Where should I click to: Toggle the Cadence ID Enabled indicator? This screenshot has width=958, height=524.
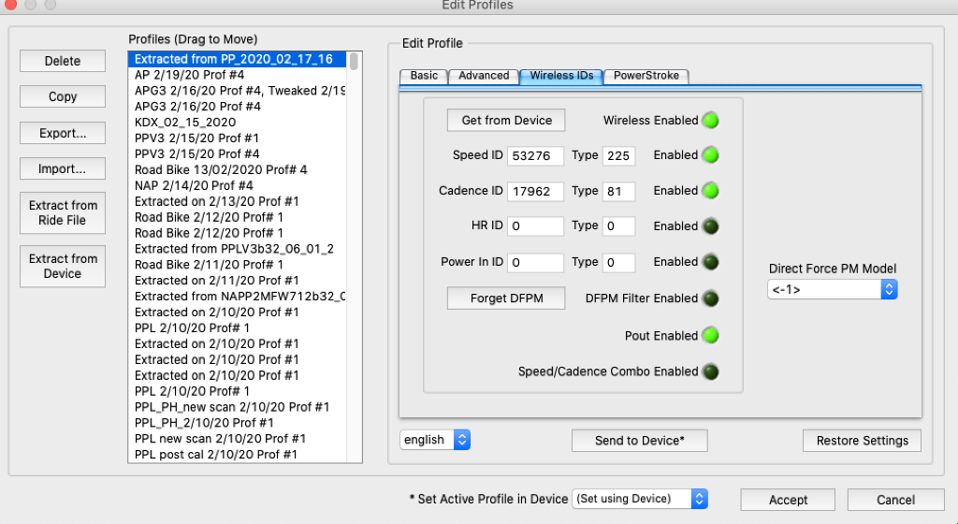[711, 191]
